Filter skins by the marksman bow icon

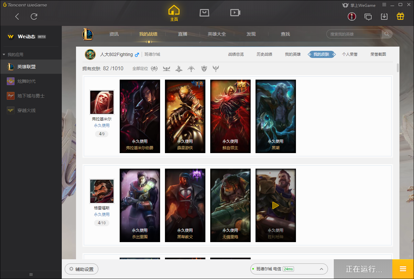point(191,69)
